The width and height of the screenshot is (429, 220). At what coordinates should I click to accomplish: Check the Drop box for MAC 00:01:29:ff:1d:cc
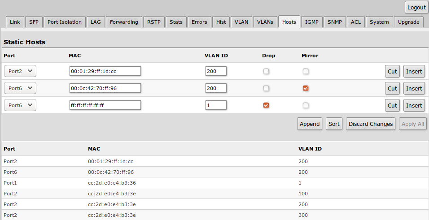click(x=266, y=71)
